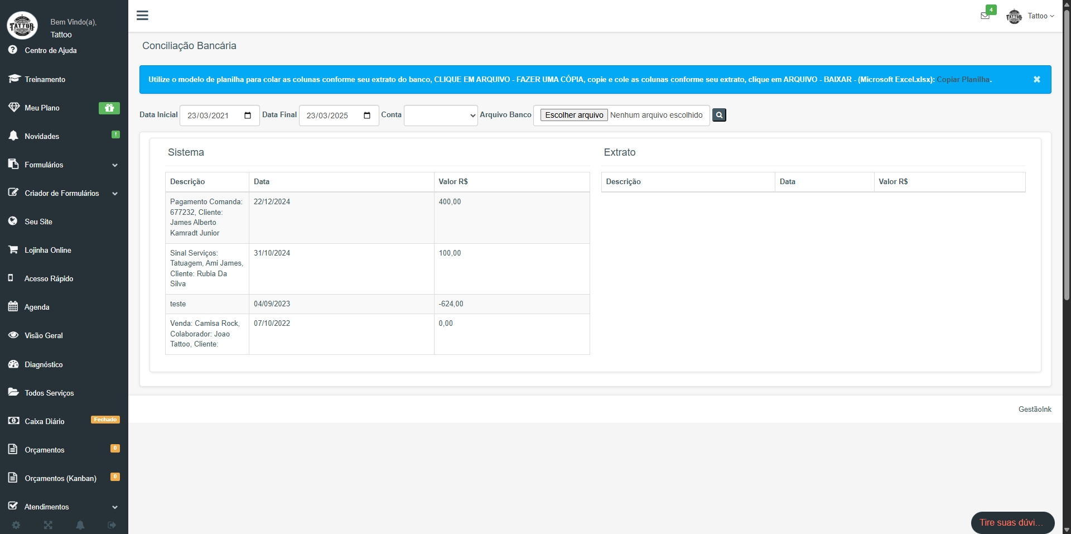Open the Treinamento menu item
This screenshot has height=534, width=1071.
click(64, 79)
